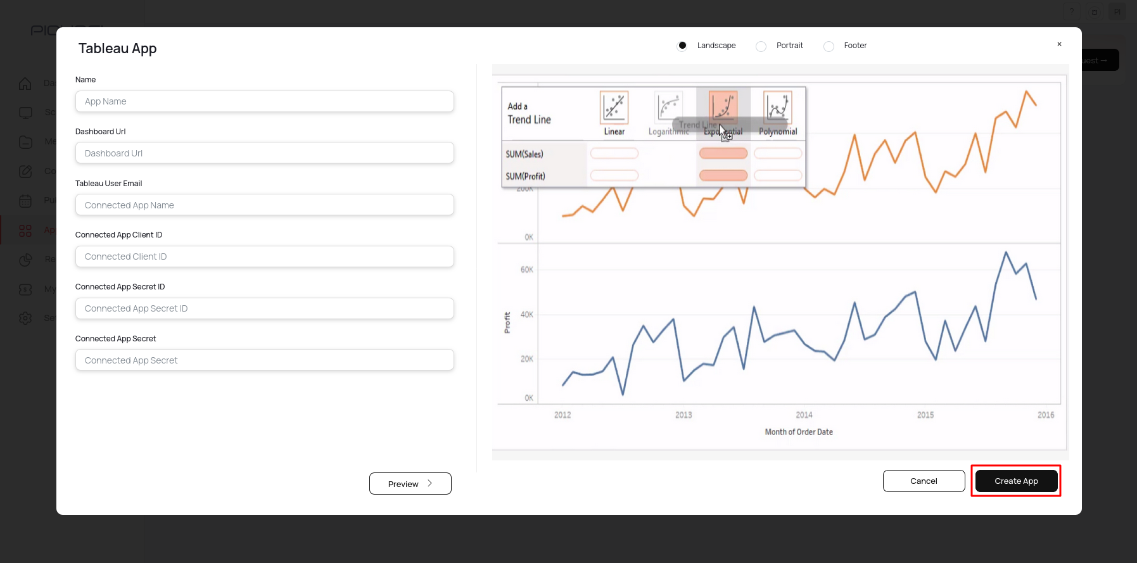Open the Screens monitor sidebar icon
Viewport: 1137px width, 563px height.
click(x=25, y=113)
